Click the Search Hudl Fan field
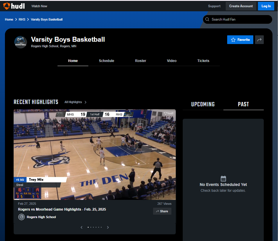This screenshot has height=241, width=278. coord(240,19)
